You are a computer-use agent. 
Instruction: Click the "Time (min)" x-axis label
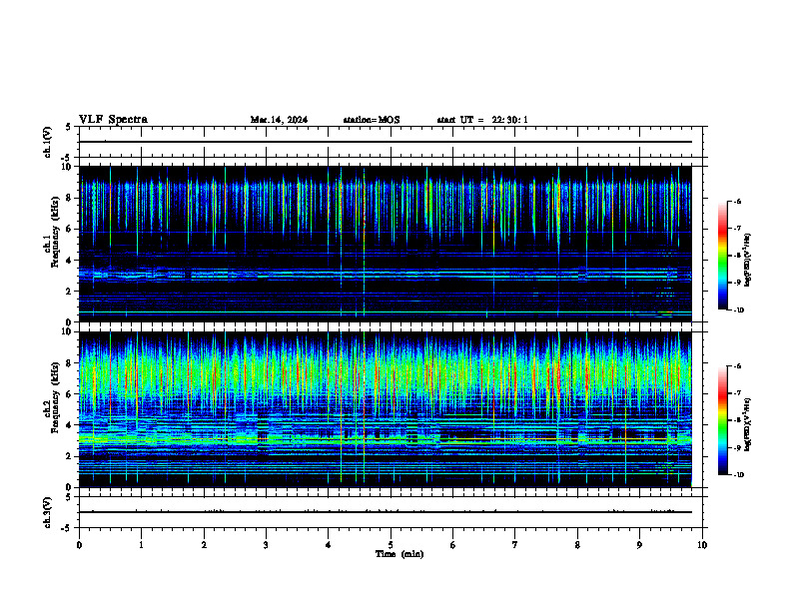coord(399,554)
